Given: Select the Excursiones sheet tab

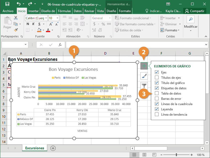Looking at the screenshot, I should (35, 148).
